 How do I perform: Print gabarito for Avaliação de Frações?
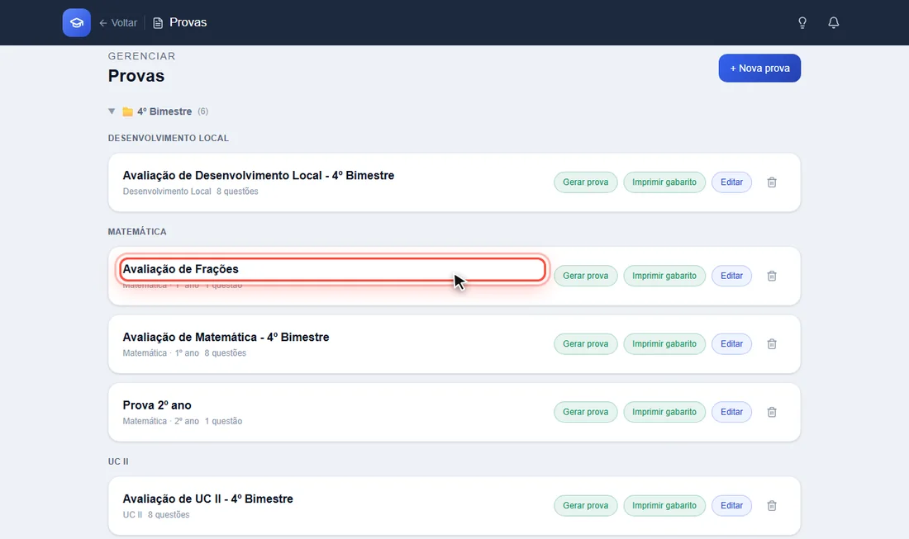(x=664, y=276)
